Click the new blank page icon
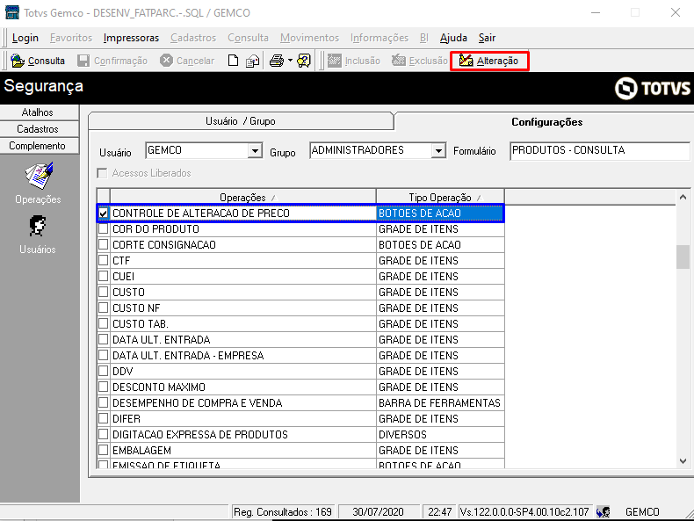 (x=233, y=61)
